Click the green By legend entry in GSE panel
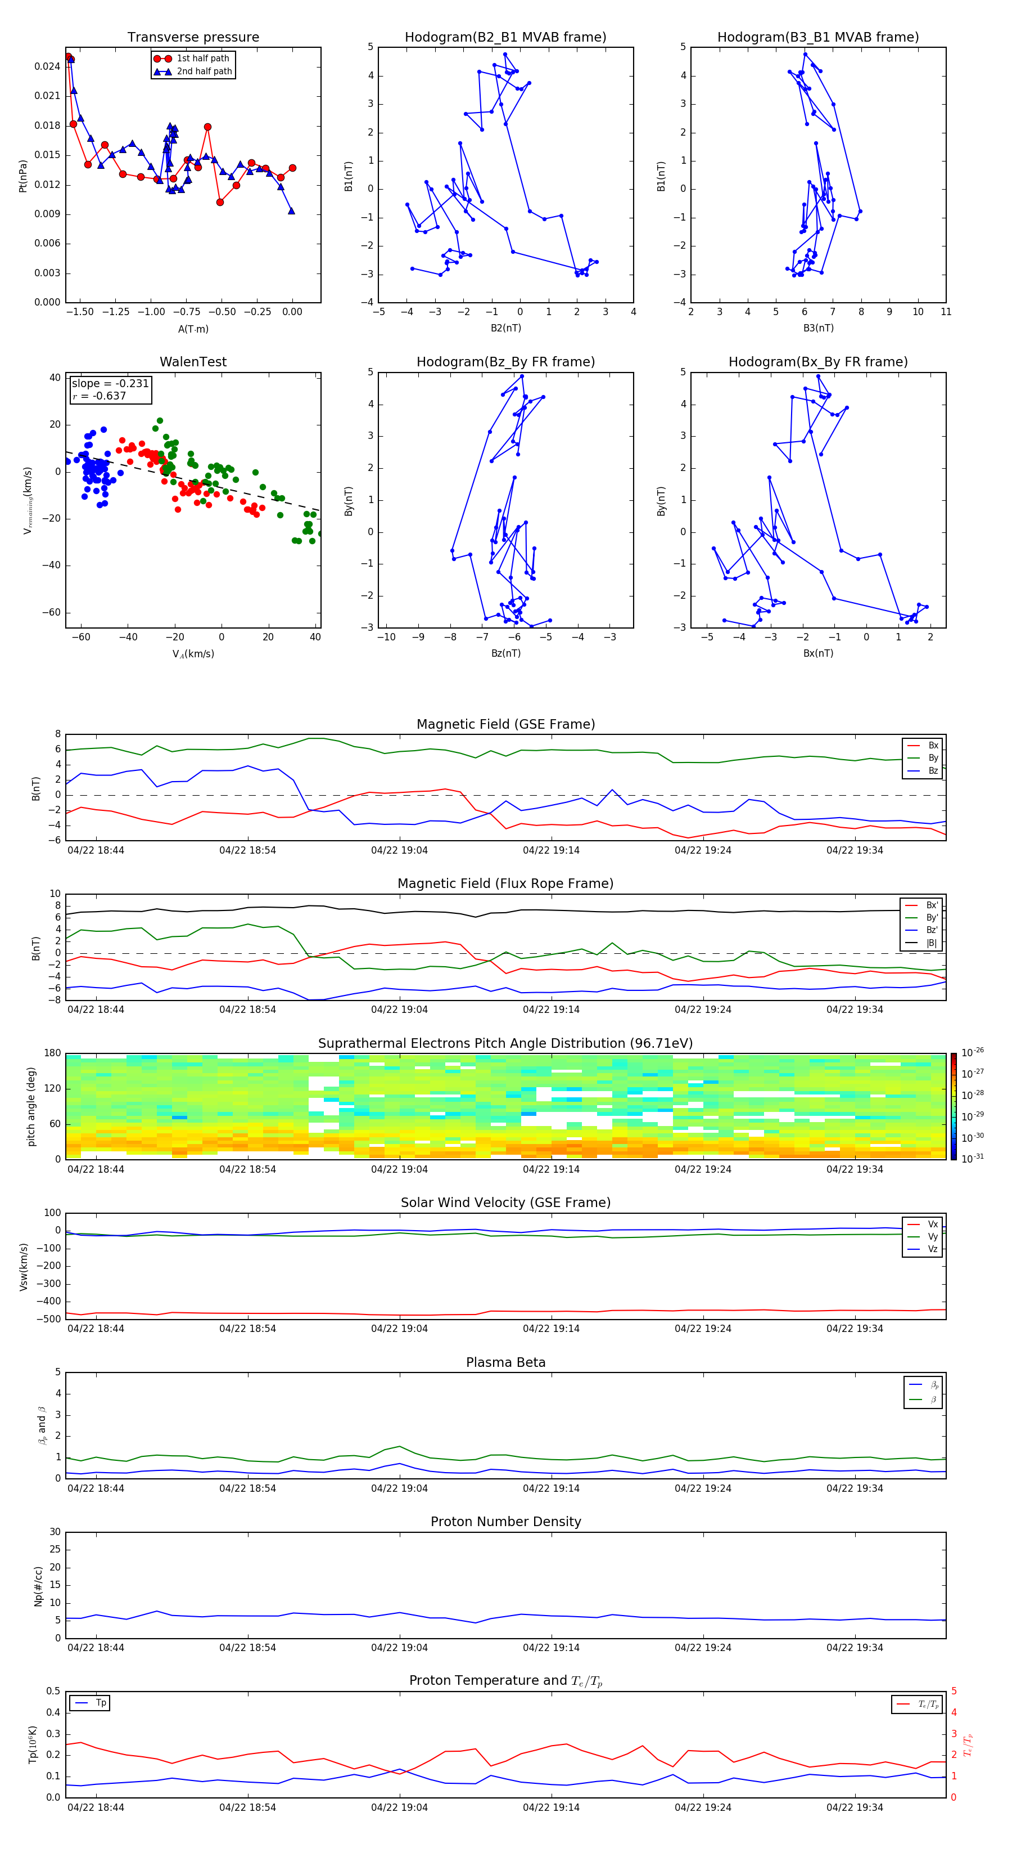 click(x=923, y=757)
